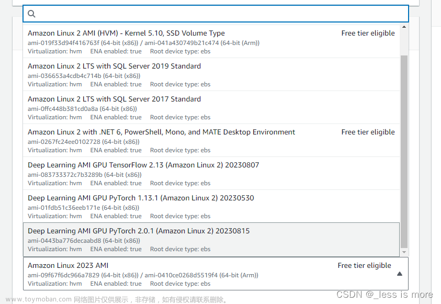Select Deep Learning AMI GPU PyTorch 2.0.1
The width and height of the screenshot is (441, 304).
(211, 240)
